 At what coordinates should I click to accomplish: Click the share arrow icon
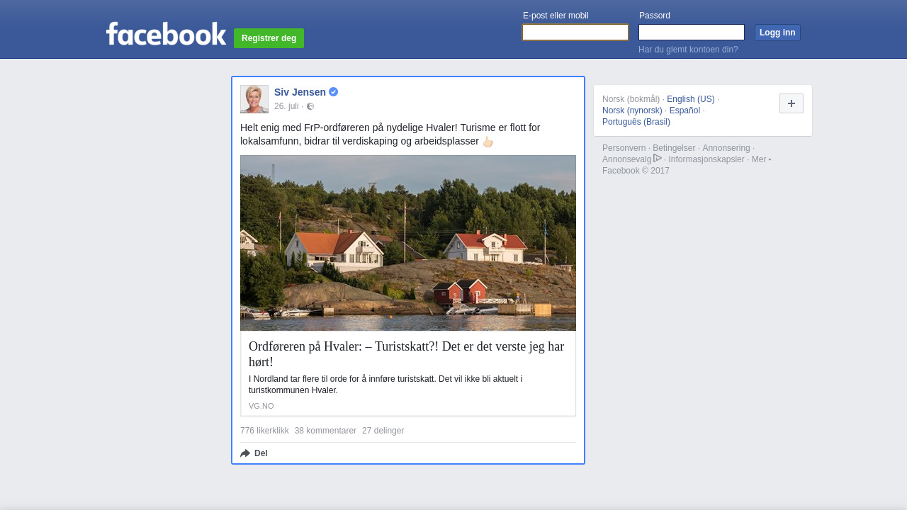tap(245, 453)
